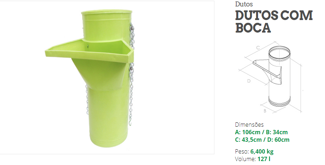
Task: Click the right-side metal chain
Action: point(131,74)
